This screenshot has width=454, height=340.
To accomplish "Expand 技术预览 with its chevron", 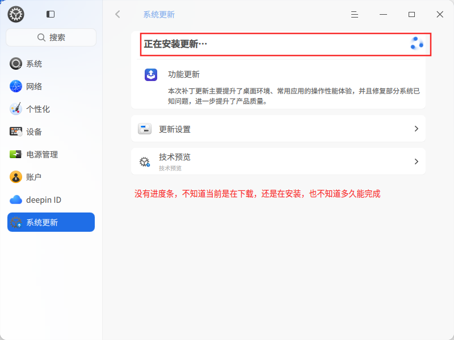I will (417, 161).
